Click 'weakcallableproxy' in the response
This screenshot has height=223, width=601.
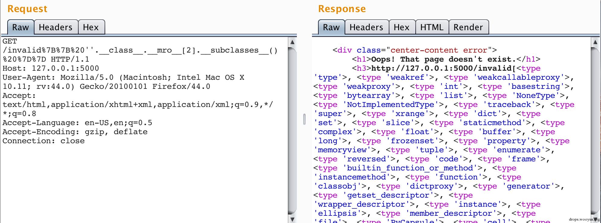coord(518,77)
